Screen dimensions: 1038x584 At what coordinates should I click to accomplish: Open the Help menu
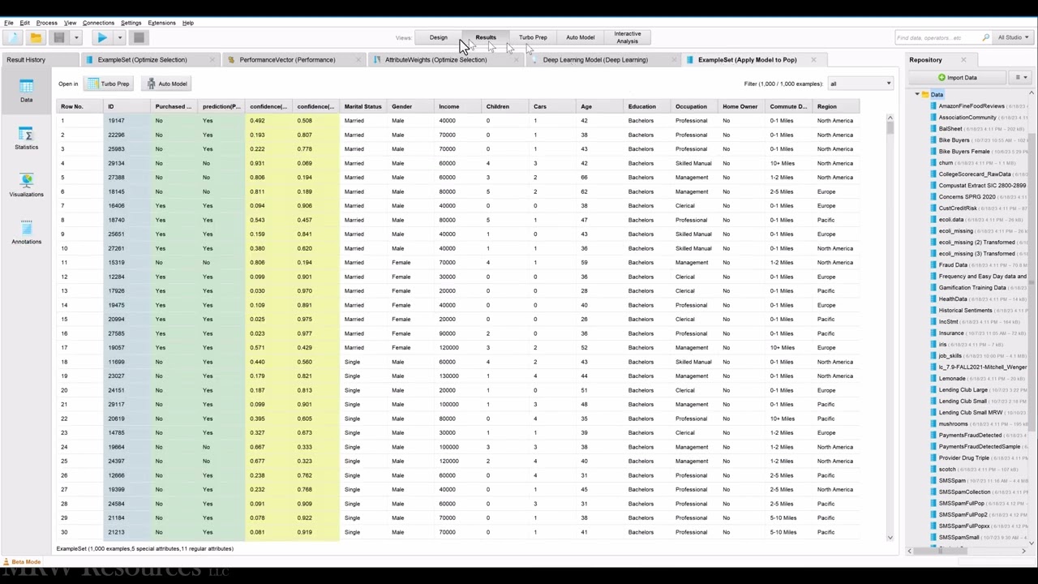[x=187, y=23]
